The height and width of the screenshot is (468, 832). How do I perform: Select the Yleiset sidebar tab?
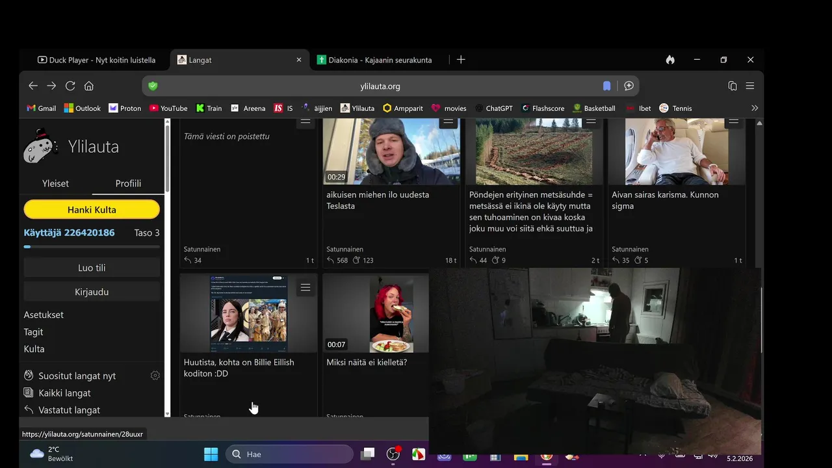pos(55,183)
